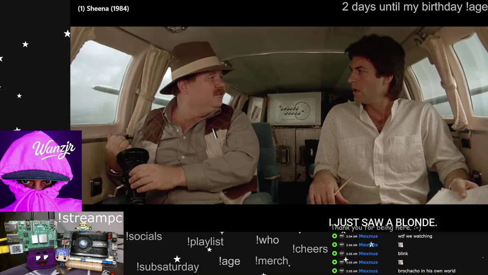Click the cat emote posted at 3:05 AM
This screenshot has height=275, width=488.
click(400, 262)
